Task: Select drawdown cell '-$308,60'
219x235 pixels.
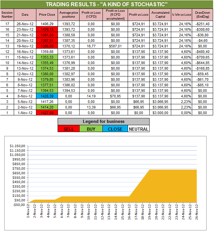Action: pyautogui.click(x=203, y=29)
